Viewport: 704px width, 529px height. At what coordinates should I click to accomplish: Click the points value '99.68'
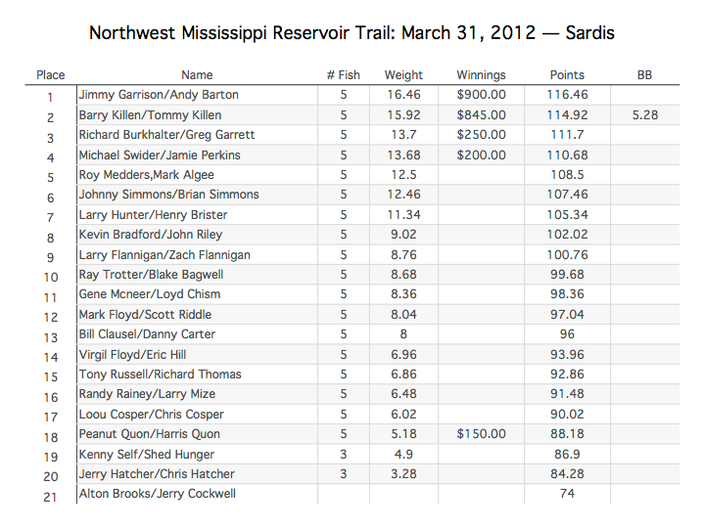tap(567, 275)
